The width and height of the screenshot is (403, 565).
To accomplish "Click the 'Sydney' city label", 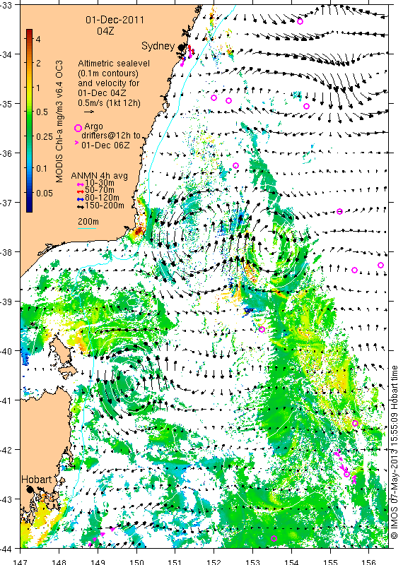I will click(x=158, y=46).
